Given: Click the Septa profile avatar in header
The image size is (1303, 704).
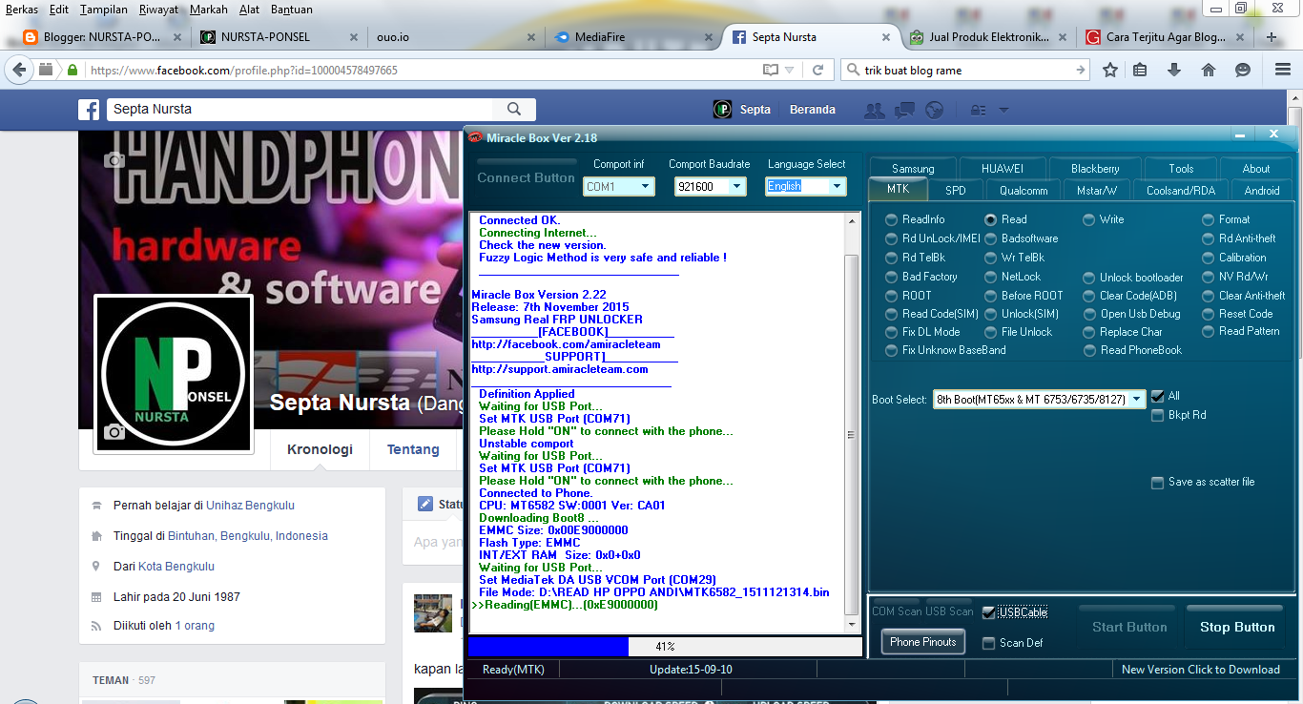Looking at the screenshot, I should coord(723,110).
